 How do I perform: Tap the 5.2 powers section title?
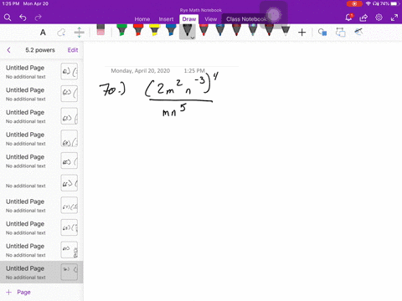click(40, 50)
